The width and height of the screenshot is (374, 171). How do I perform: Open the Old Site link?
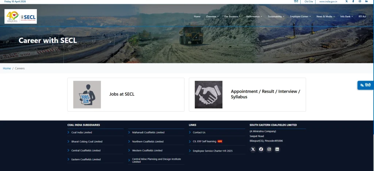[x=309, y=1]
